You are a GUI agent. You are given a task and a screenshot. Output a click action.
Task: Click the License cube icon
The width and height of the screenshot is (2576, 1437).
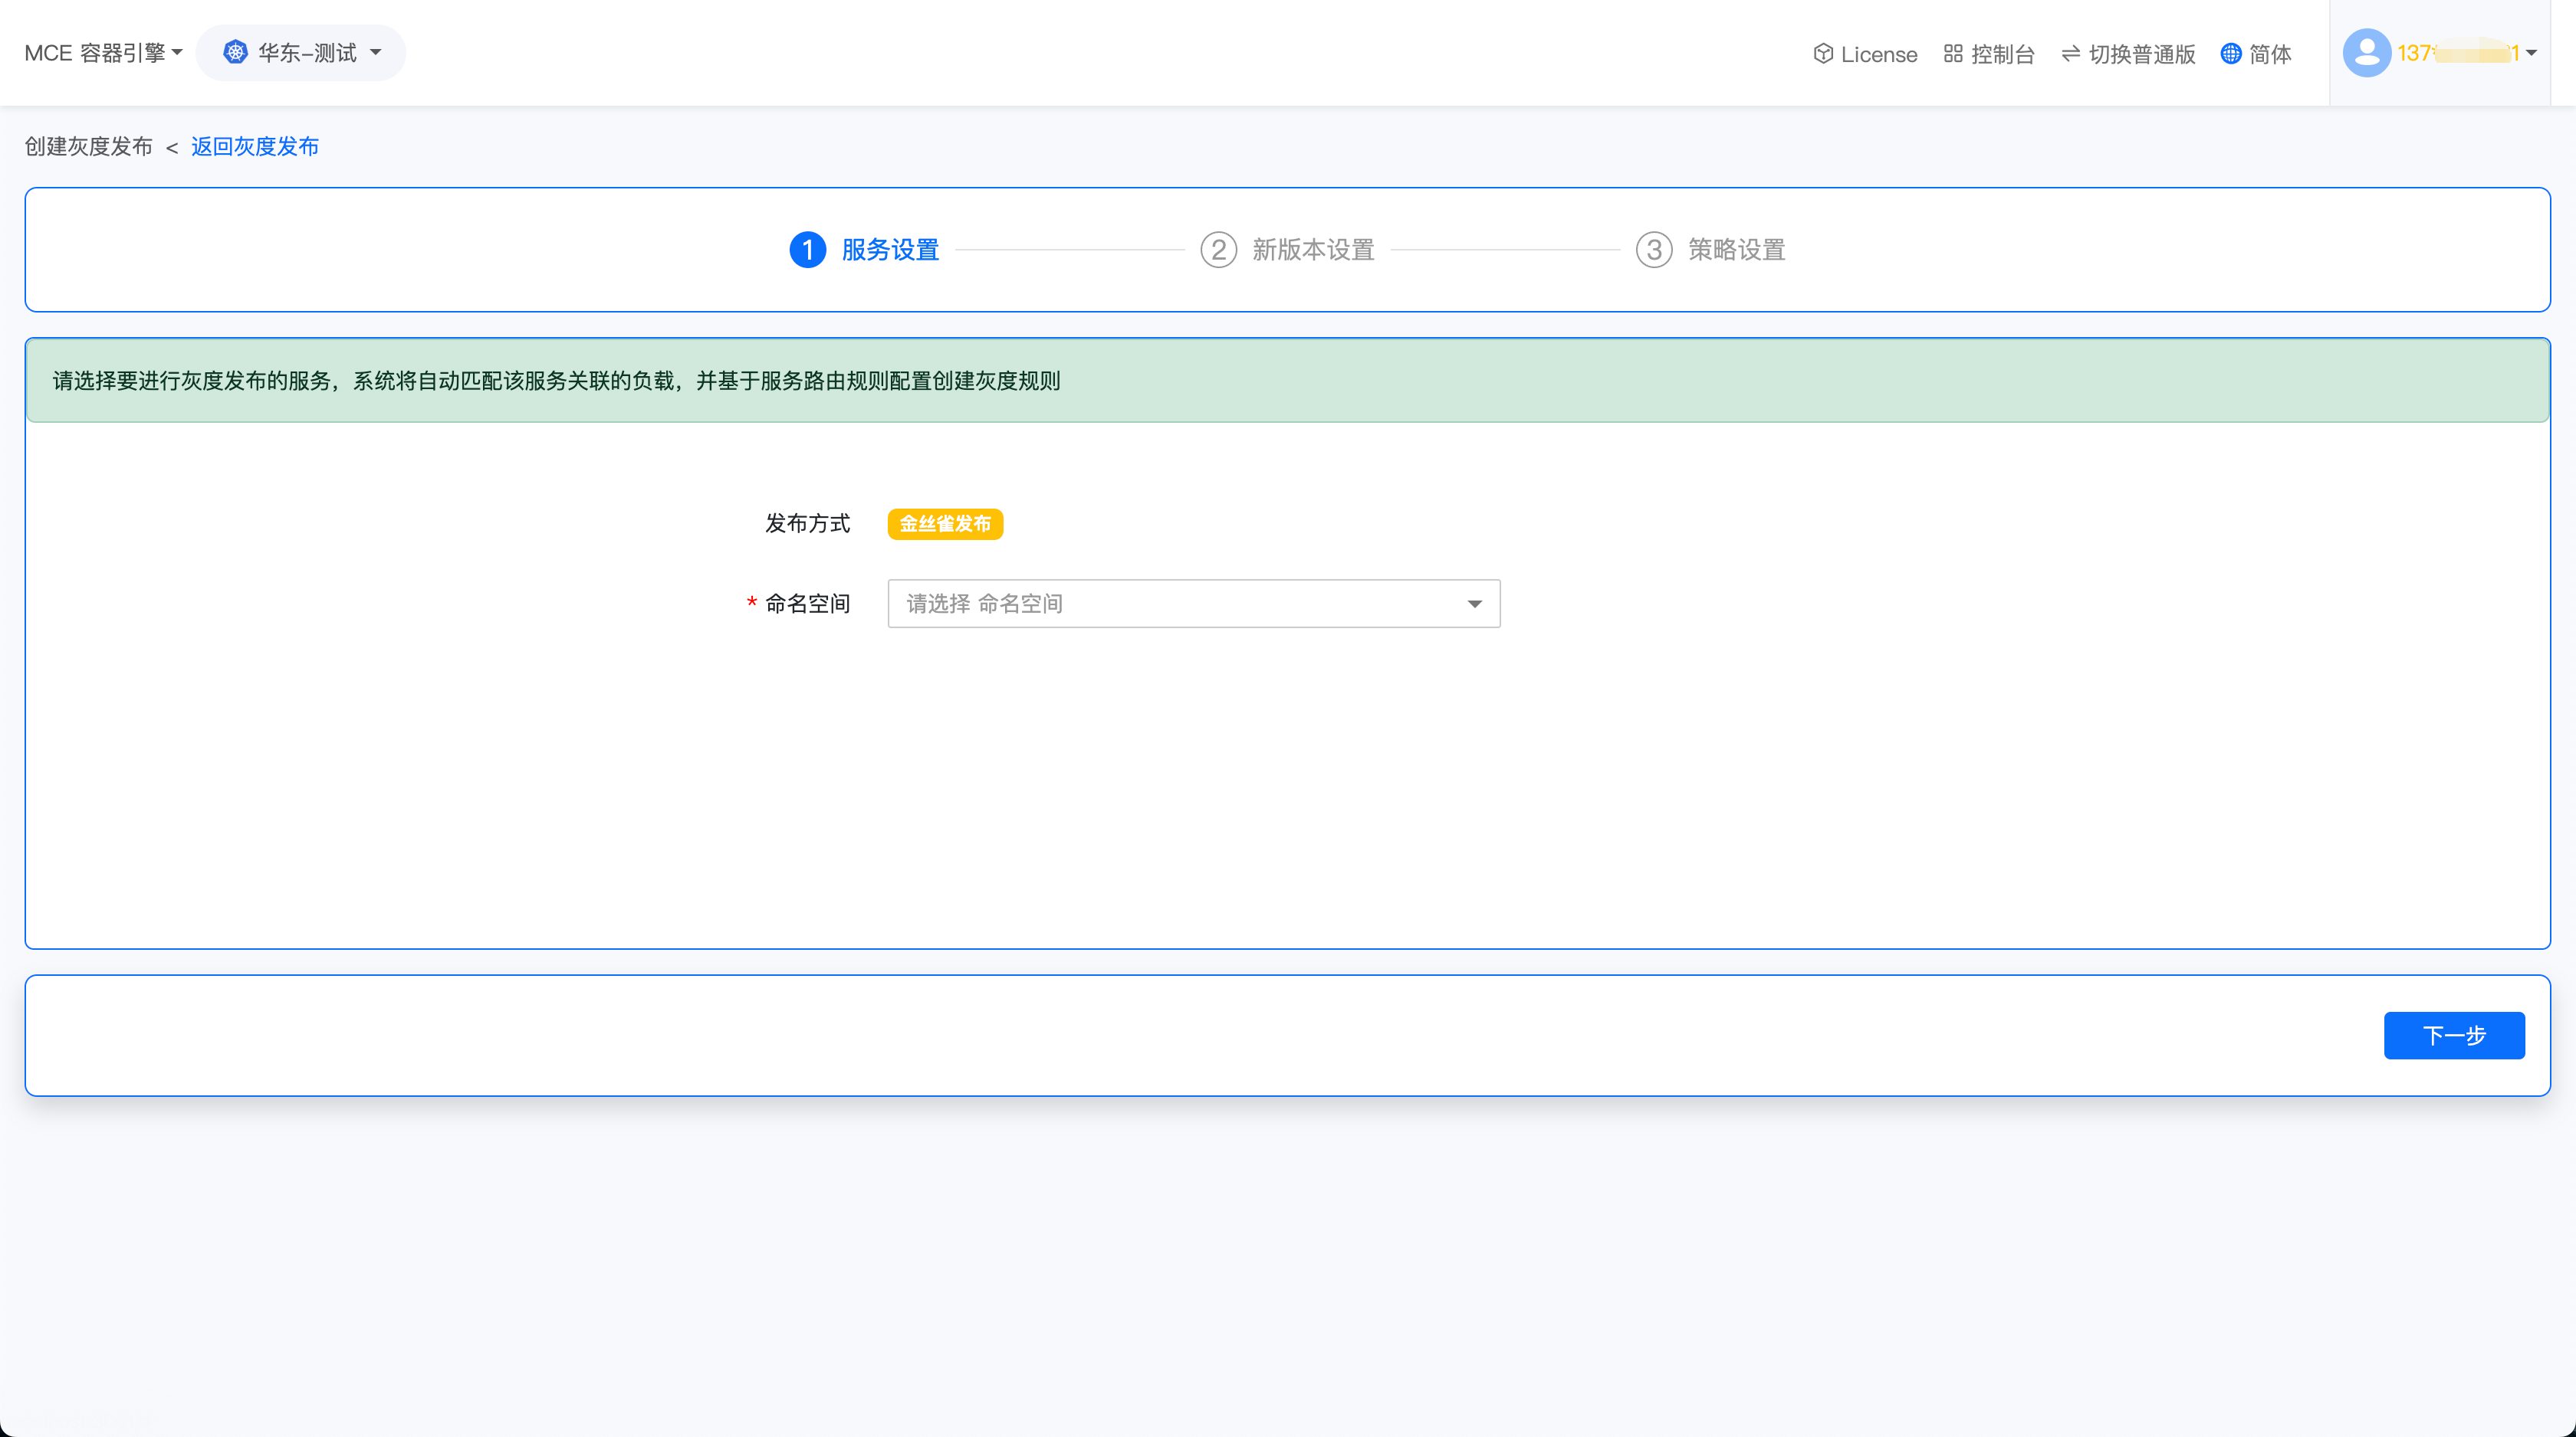tap(1823, 54)
